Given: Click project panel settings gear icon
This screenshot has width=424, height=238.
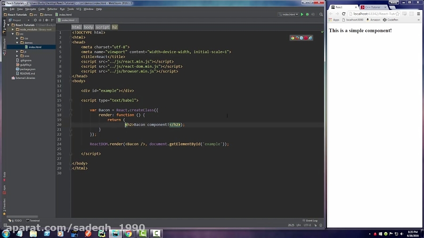Looking at the screenshot, I should coord(47,20).
